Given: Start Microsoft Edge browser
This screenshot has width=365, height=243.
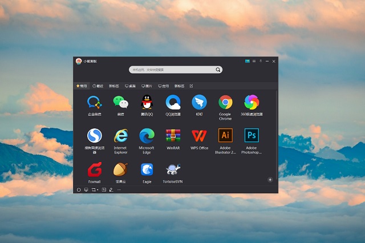Looking at the screenshot, I should (147, 135).
